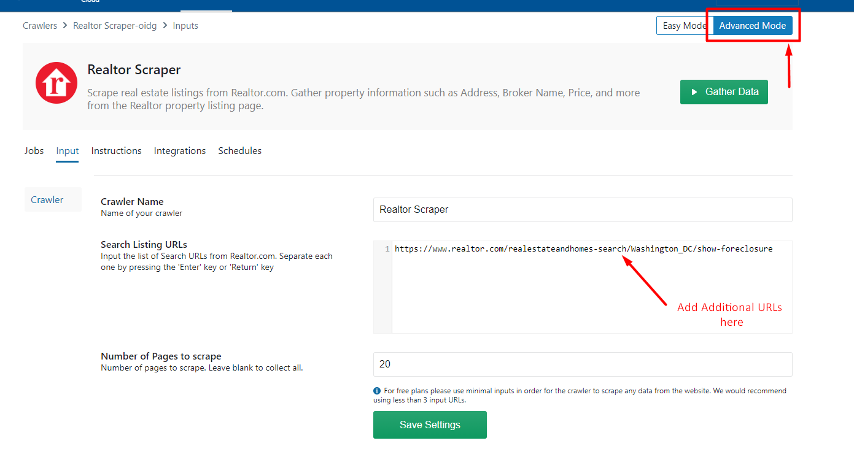The width and height of the screenshot is (854, 454).
Task: Click the Search Listing URLs editor area
Action: (583, 287)
